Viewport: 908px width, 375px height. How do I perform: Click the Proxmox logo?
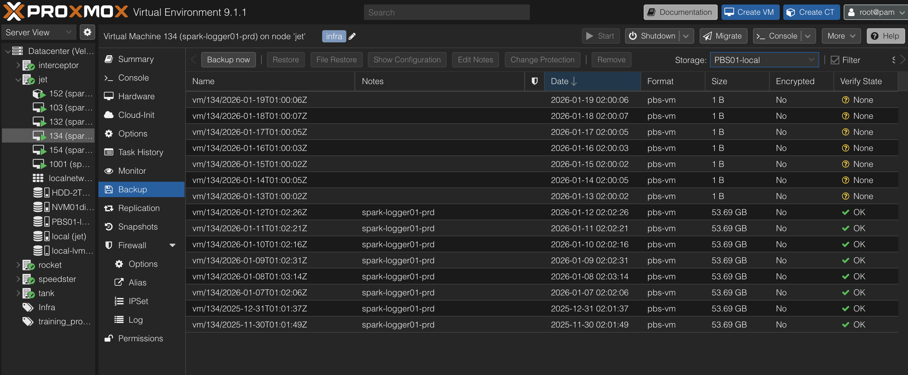pos(66,12)
